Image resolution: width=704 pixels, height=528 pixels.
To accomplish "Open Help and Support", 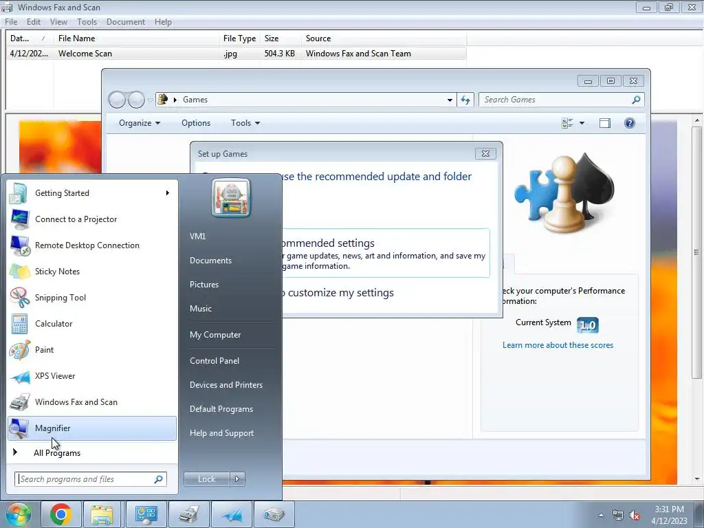I will click(221, 433).
